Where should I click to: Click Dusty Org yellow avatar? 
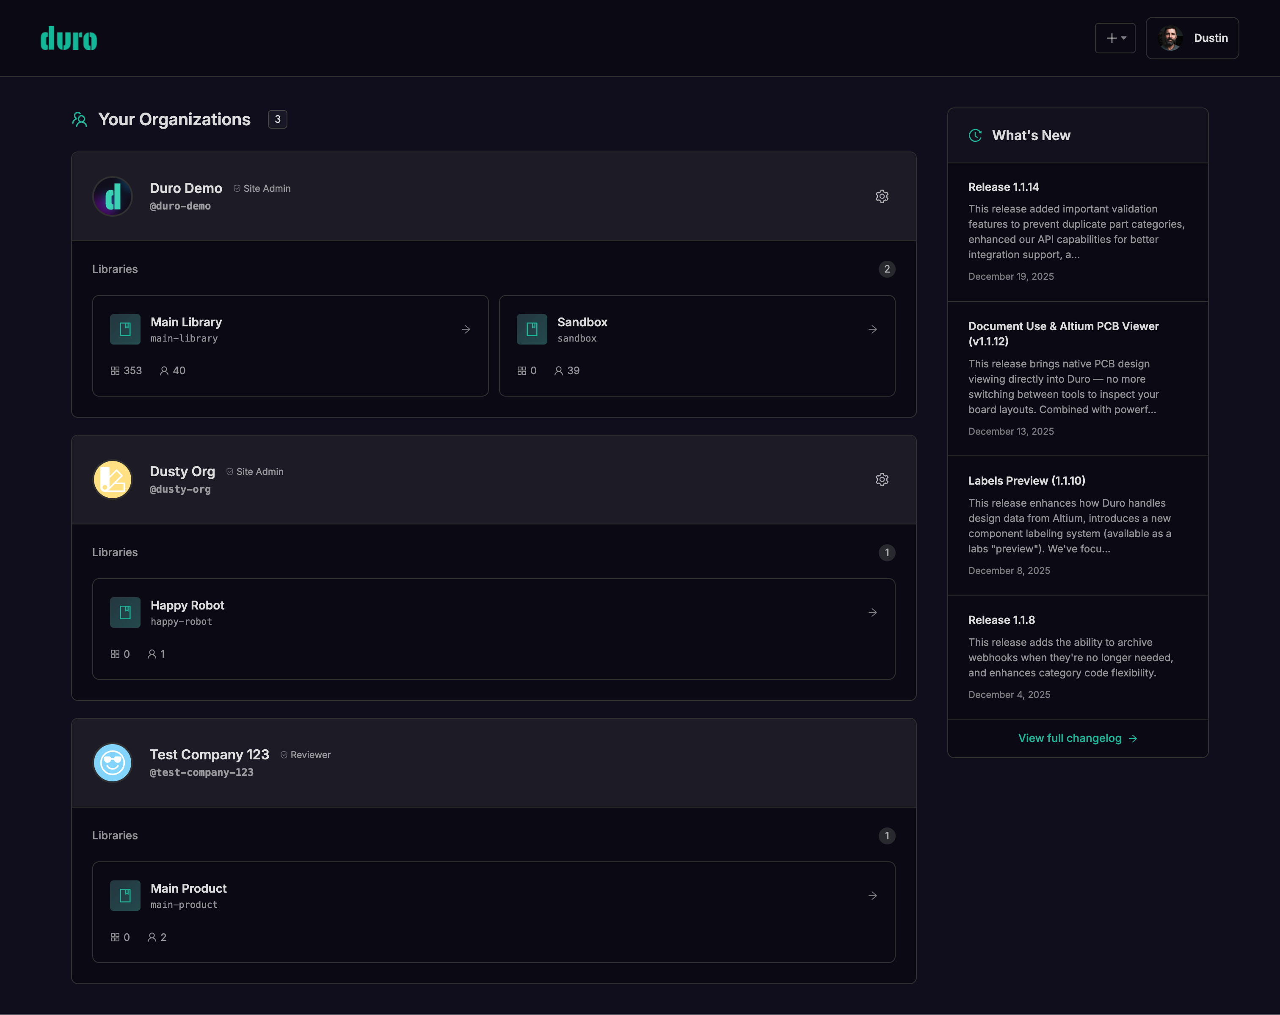tap(113, 480)
